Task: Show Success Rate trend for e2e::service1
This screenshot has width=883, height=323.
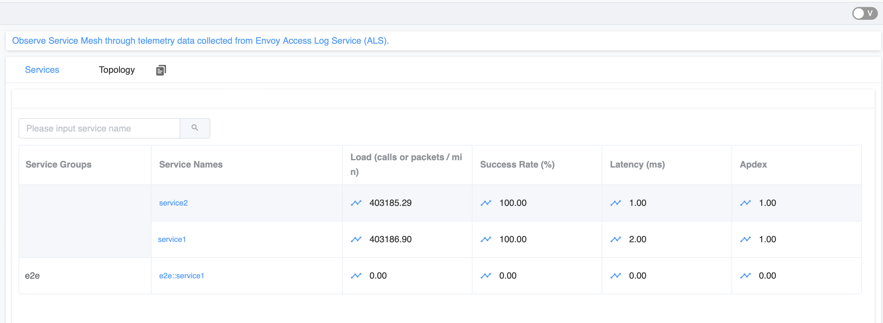Action: click(x=486, y=275)
